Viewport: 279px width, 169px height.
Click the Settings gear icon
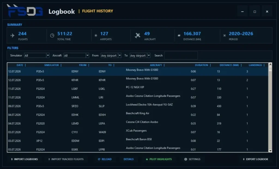pyautogui.click(x=186, y=159)
